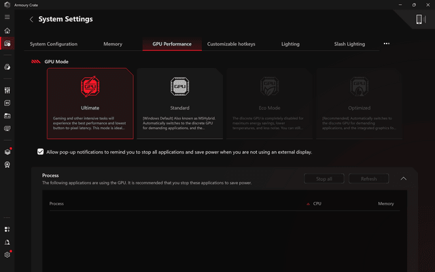Click the Optimized label

click(360, 108)
